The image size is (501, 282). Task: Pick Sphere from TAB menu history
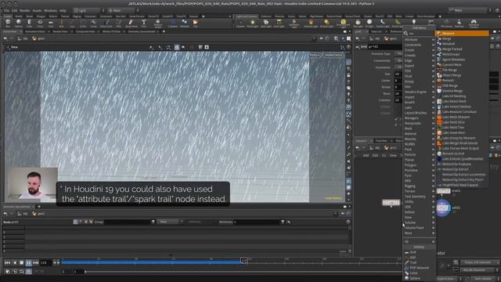point(419,278)
